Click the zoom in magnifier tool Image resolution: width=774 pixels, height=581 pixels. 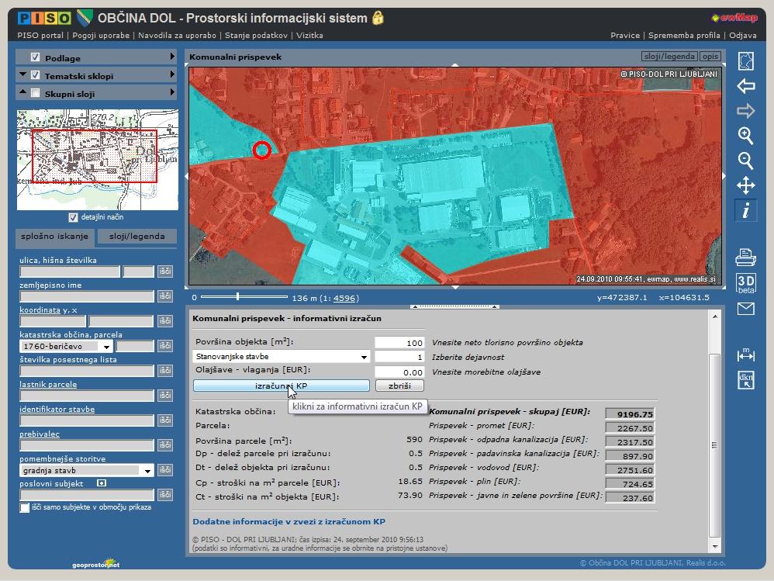point(745,136)
